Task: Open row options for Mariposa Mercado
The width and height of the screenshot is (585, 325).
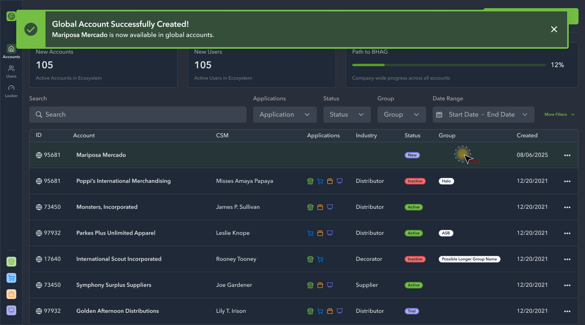Action: (567, 155)
